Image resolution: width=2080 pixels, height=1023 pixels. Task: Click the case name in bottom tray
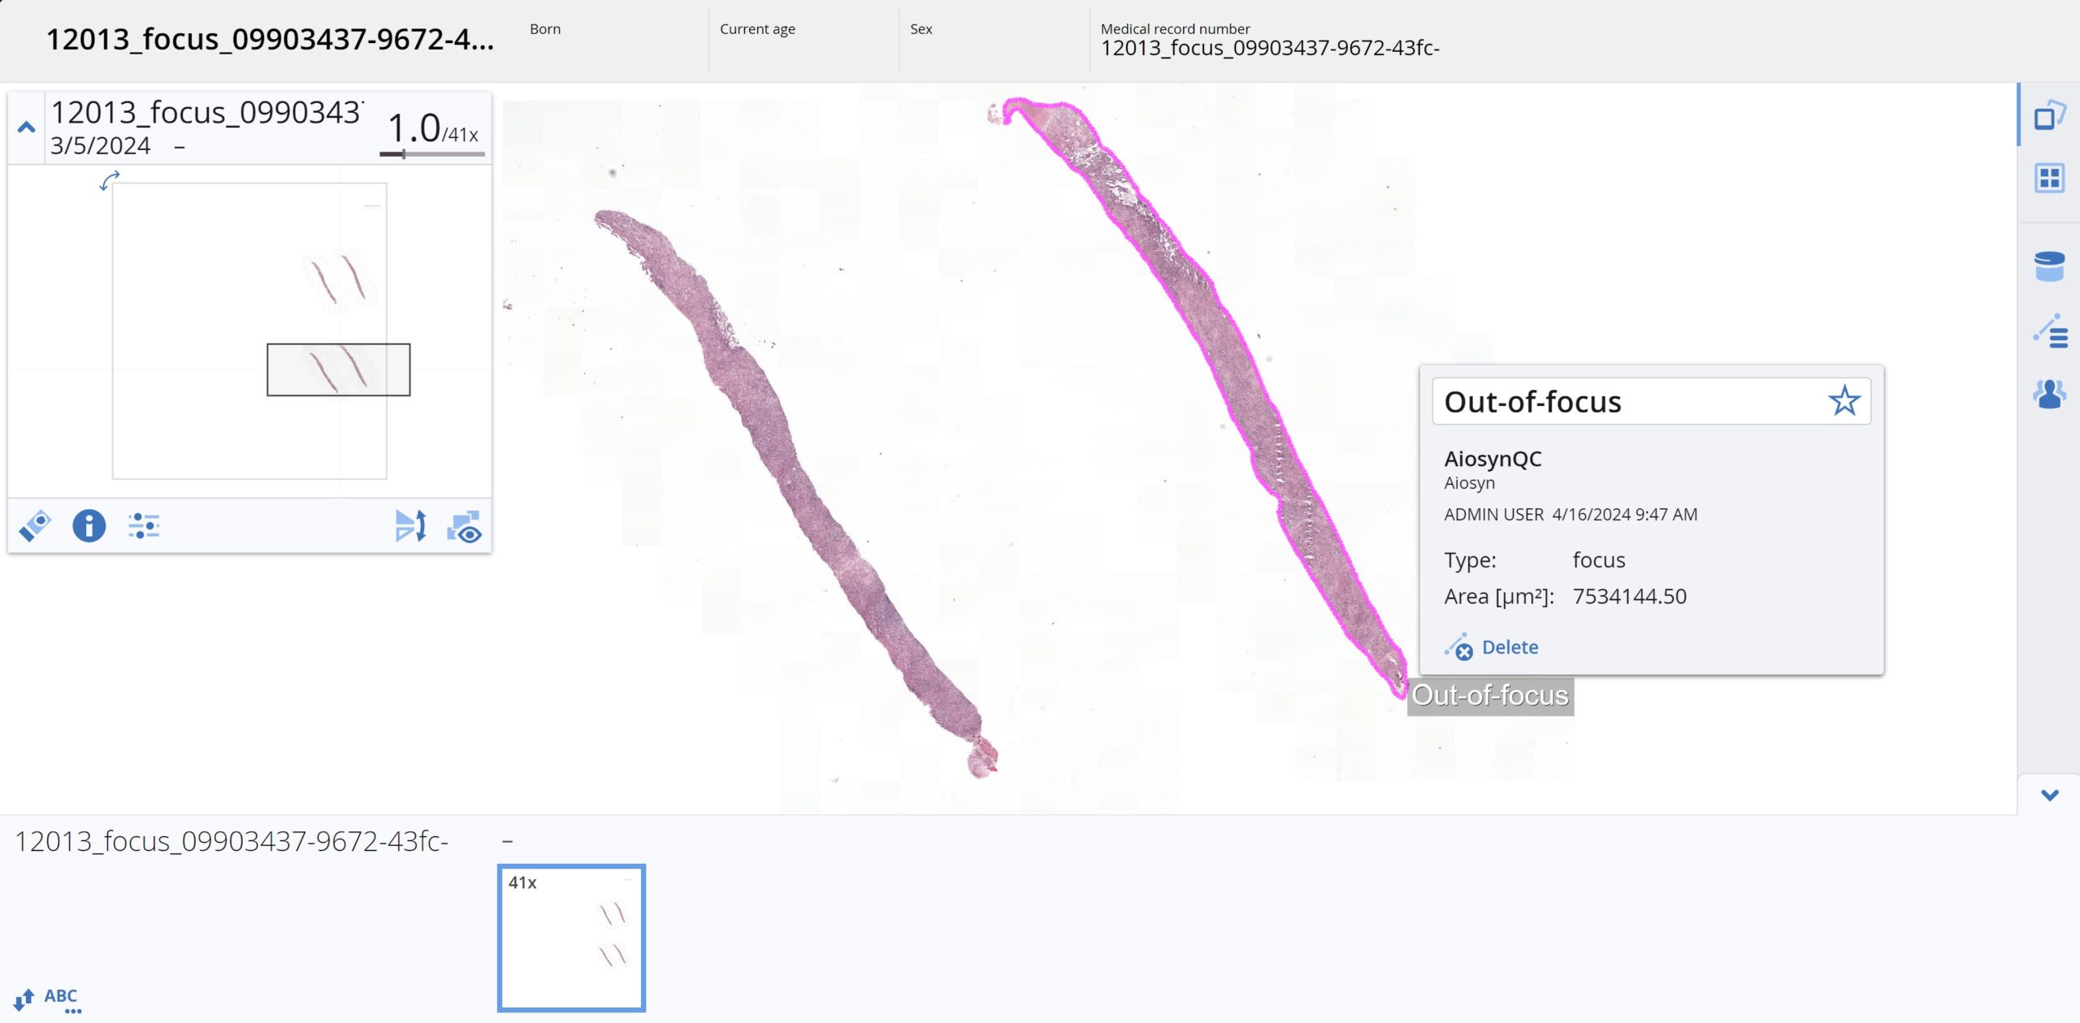pos(232,841)
